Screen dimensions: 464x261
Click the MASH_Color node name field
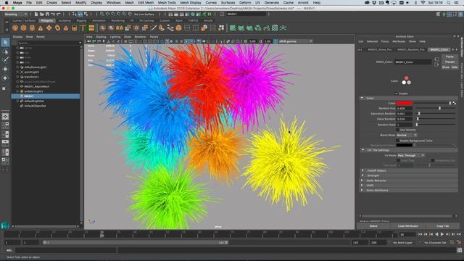(413, 62)
